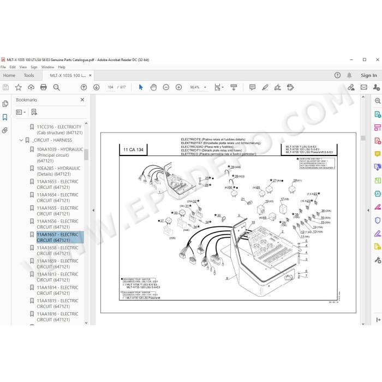382x382 pixels.
Task: Open attachments paperclip panel
Action: click(5, 130)
